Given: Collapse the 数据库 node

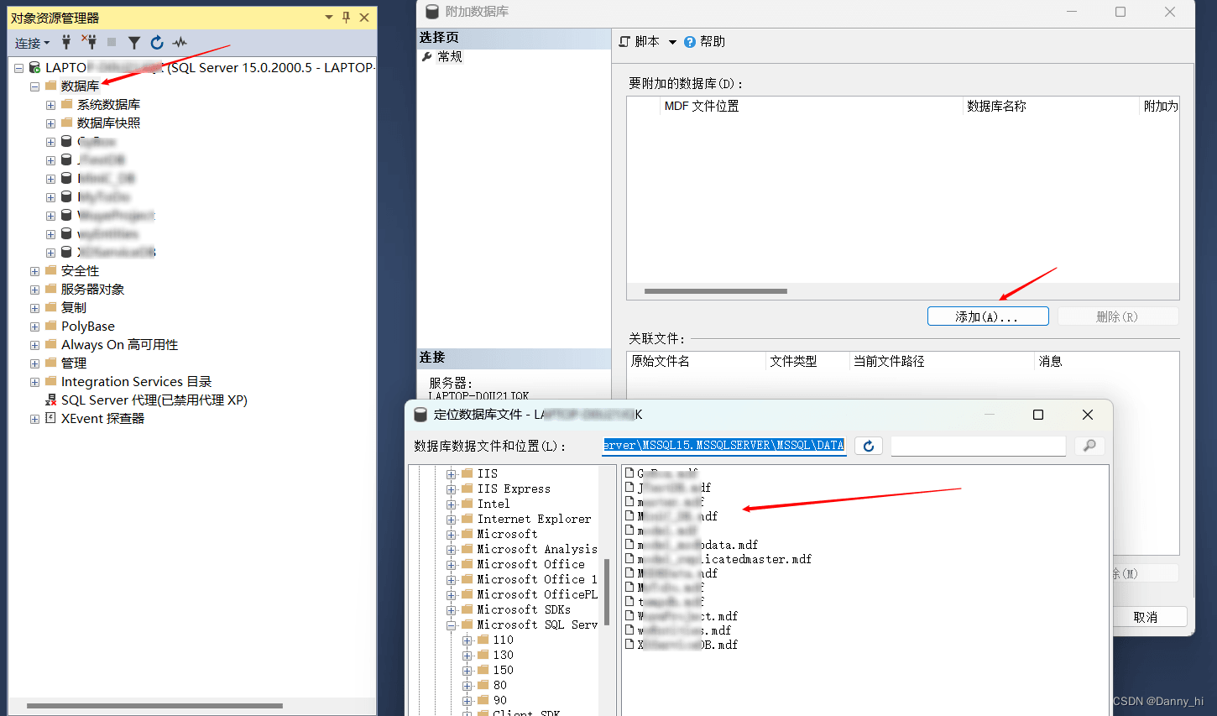Looking at the screenshot, I should (34, 86).
